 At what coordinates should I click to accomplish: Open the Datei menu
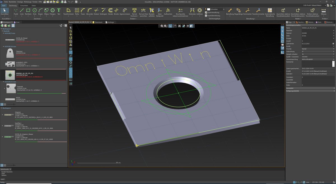[x=6, y=2]
